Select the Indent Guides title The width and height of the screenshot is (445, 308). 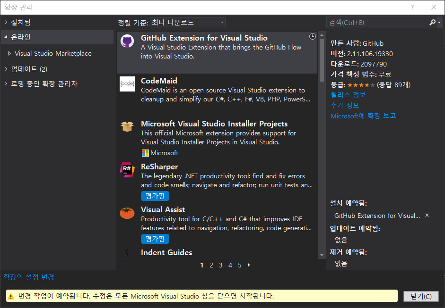166,252
